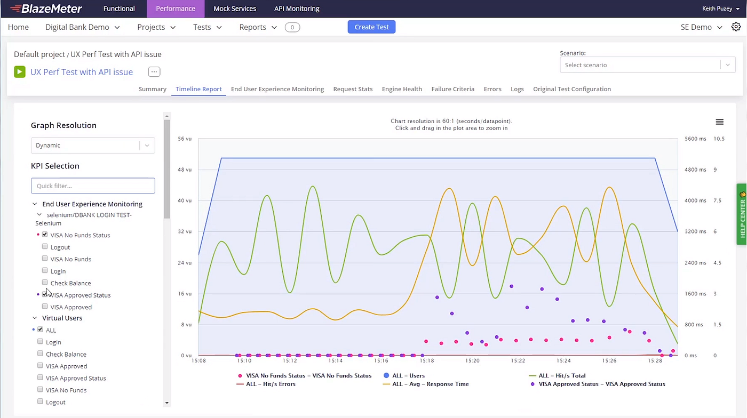This screenshot has height=418, width=747.
Task: Open the ellipsis options menu next to test title
Action: click(154, 71)
